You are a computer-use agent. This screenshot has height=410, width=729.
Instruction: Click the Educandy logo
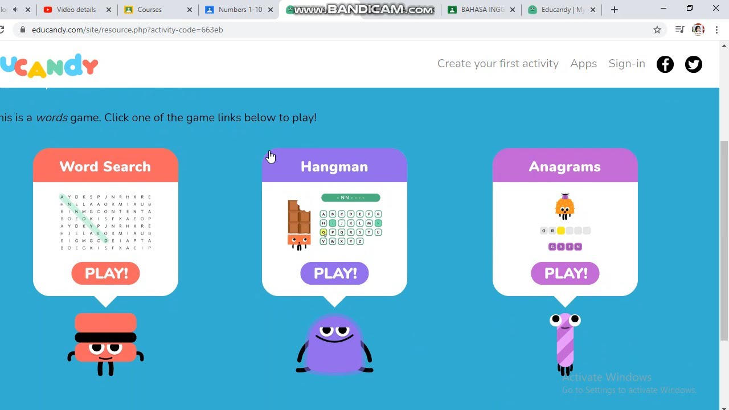click(x=49, y=65)
